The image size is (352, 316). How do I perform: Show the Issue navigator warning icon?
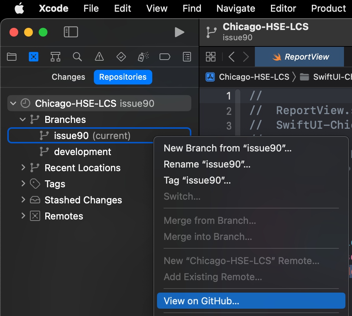[x=99, y=57]
